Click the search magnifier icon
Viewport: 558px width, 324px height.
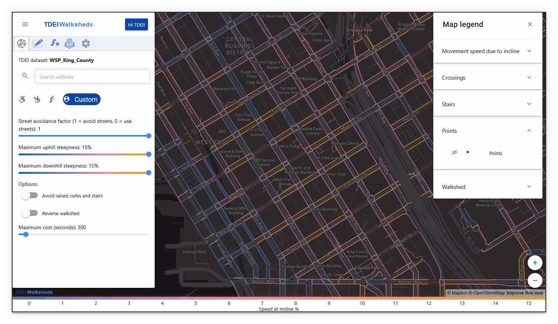25,76
